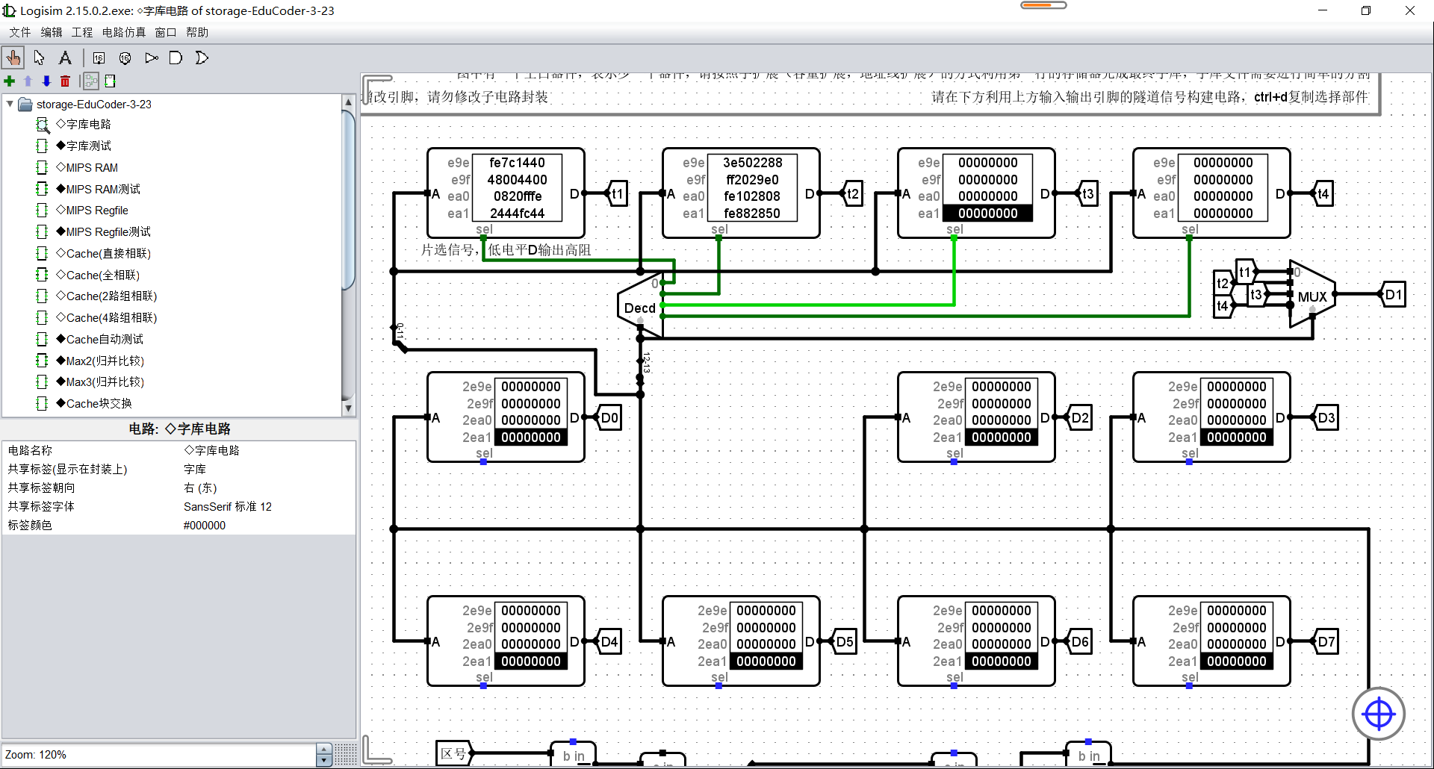Collapse the storage-EduCoder-3-23 project tree
This screenshot has width=1434, height=769.
pos(10,105)
